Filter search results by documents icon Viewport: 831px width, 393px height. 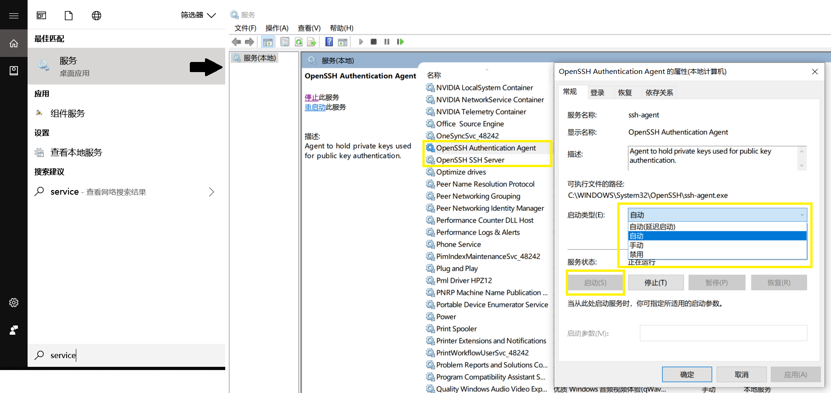tap(68, 16)
